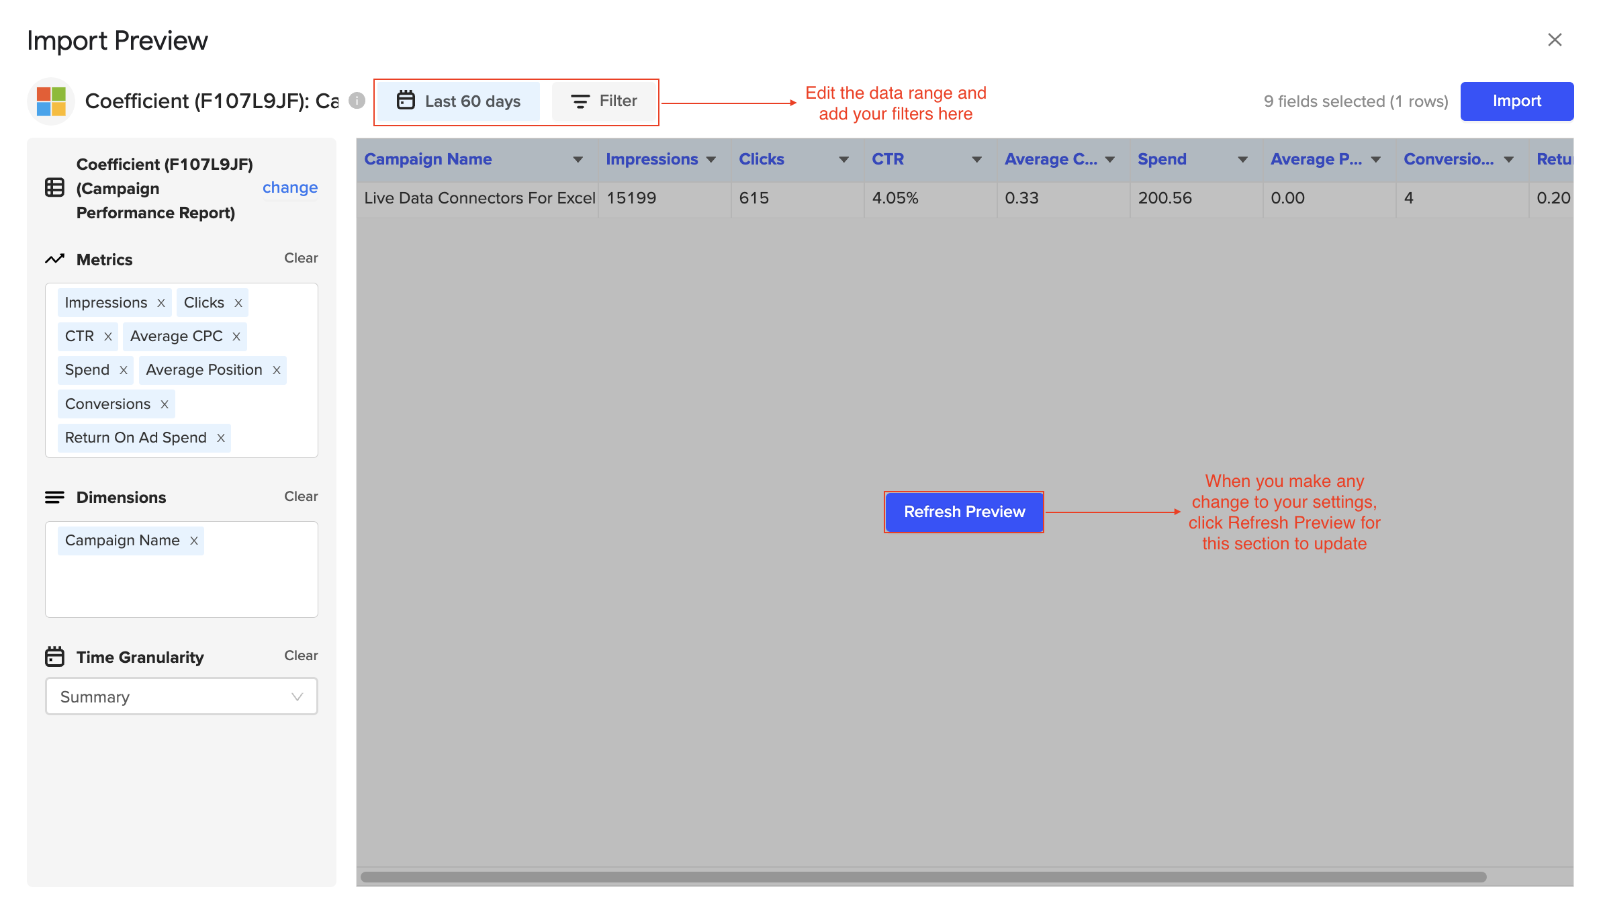
Task: Open the CTR column dropdown arrow
Action: pos(977,160)
